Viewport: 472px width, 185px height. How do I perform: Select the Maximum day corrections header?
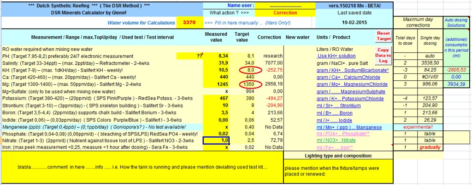point(418,22)
